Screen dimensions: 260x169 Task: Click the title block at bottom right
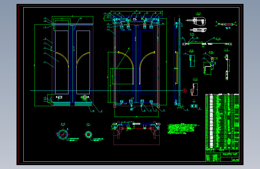pos(222,155)
